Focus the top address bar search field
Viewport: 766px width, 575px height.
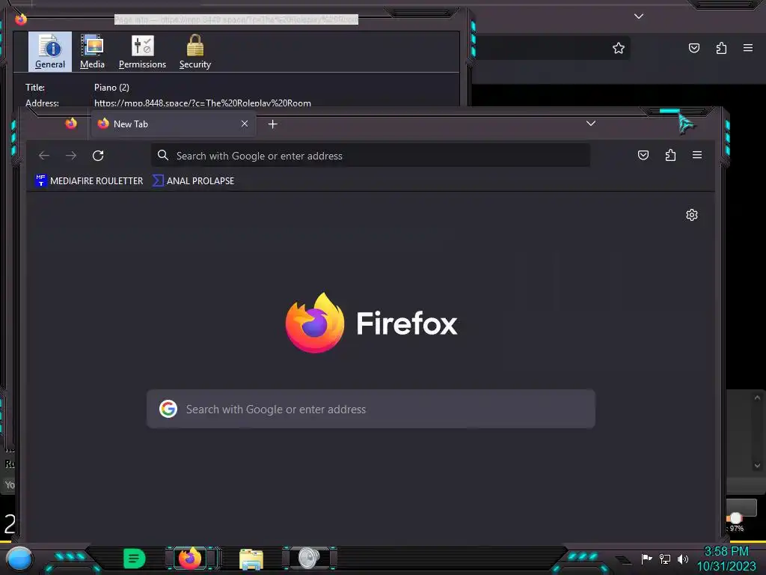(x=371, y=156)
